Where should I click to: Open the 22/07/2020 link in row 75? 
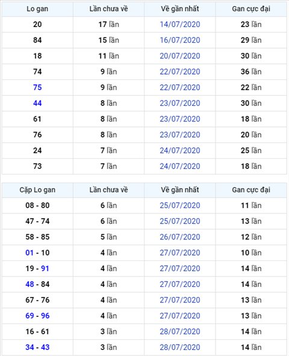(x=179, y=87)
